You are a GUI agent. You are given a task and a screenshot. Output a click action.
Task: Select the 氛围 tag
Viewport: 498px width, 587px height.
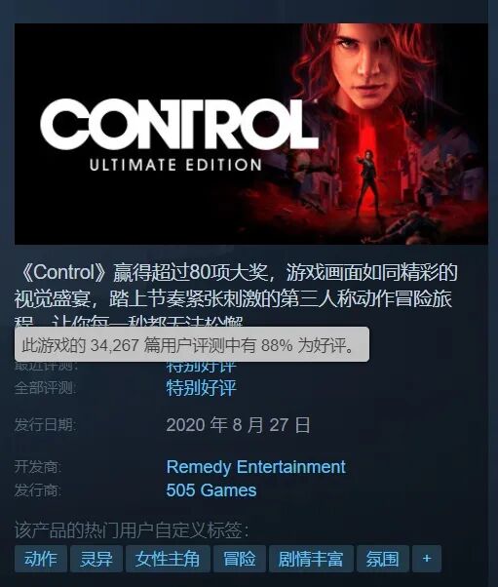pos(382,559)
